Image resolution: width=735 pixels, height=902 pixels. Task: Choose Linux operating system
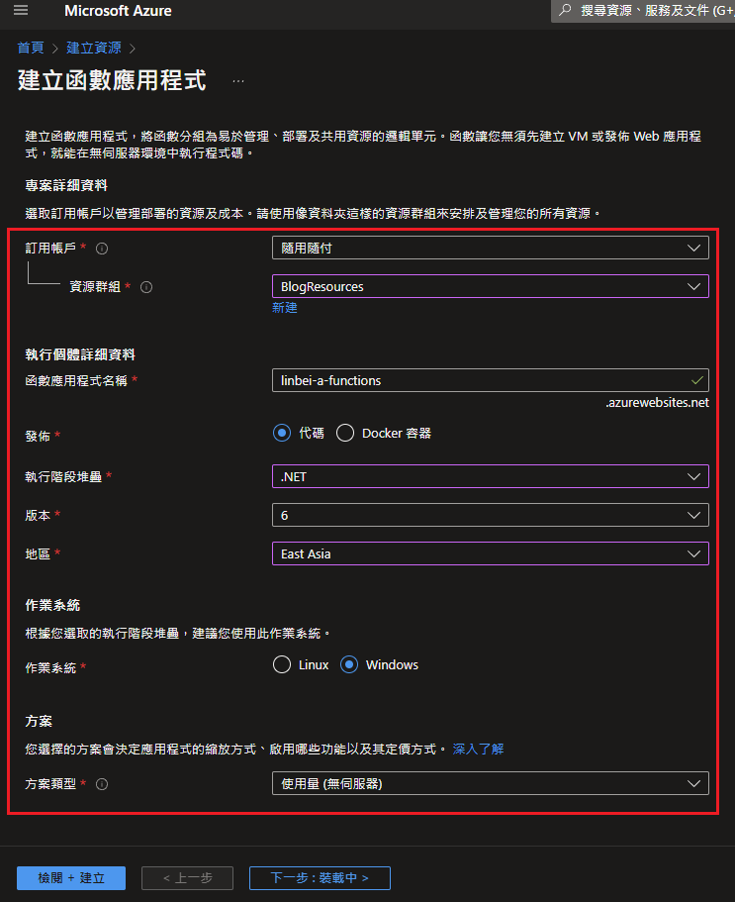282,664
